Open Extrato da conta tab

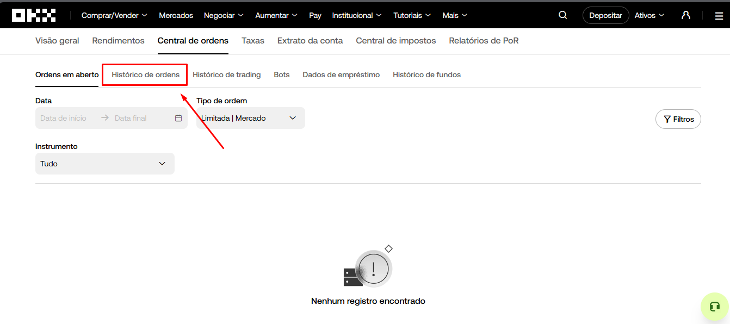click(310, 41)
